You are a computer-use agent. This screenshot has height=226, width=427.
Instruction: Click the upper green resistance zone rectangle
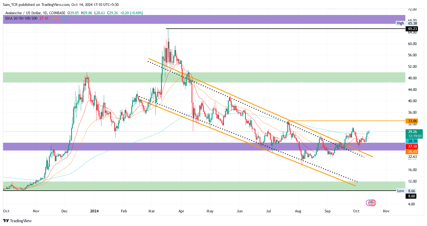tap(204, 77)
